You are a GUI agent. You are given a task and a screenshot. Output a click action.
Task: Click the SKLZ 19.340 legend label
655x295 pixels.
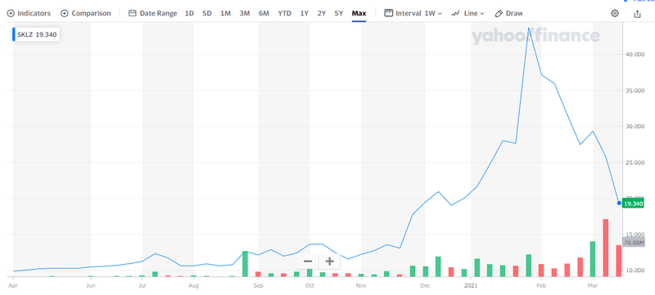tap(36, 34)
